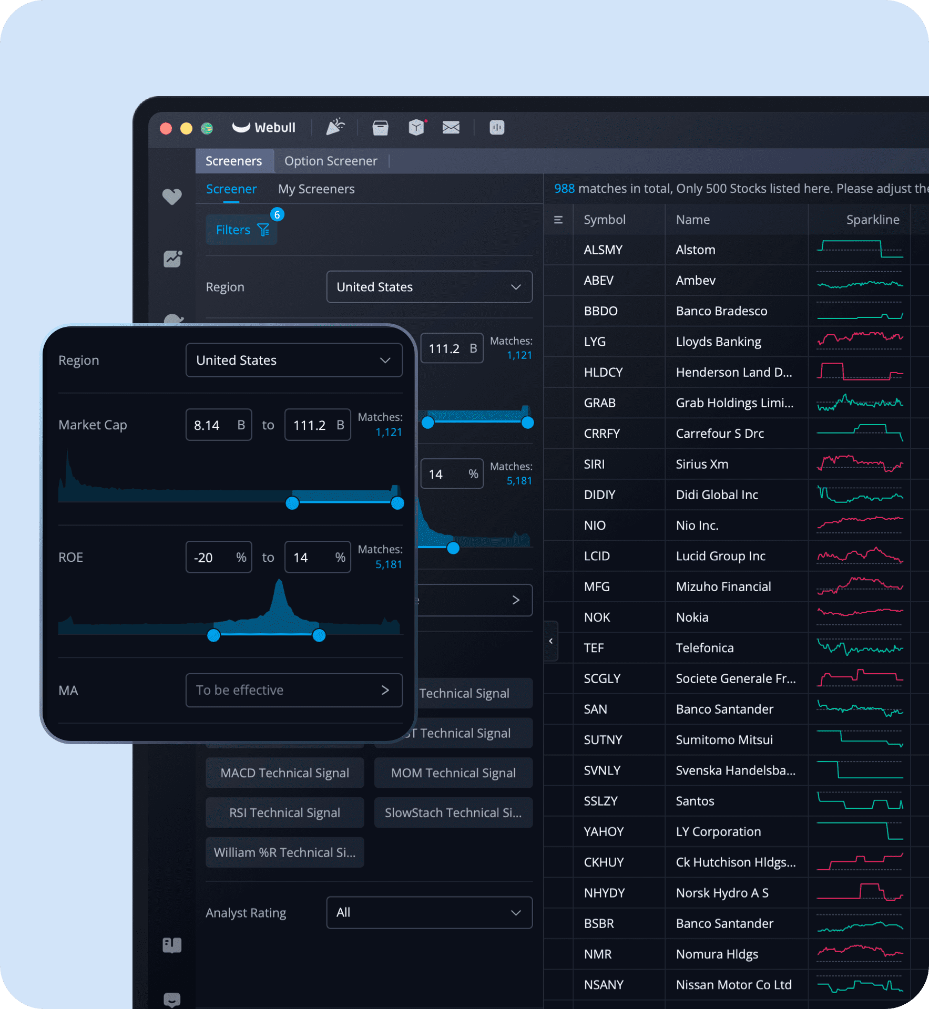This screenshot has height=1009, width=929.
Task: Collapse the filter panel using the left arrow handle
Action: [x=550, y=641]
